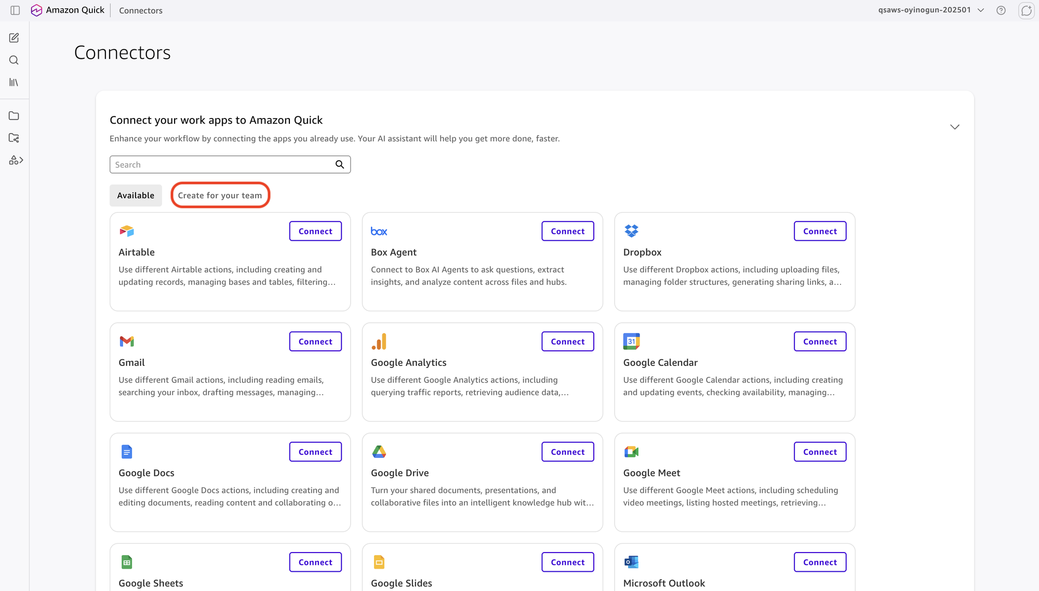Click the Google Sheets card title
The width and height of the screenshot is (1039, 591).
tap(151, 583)
